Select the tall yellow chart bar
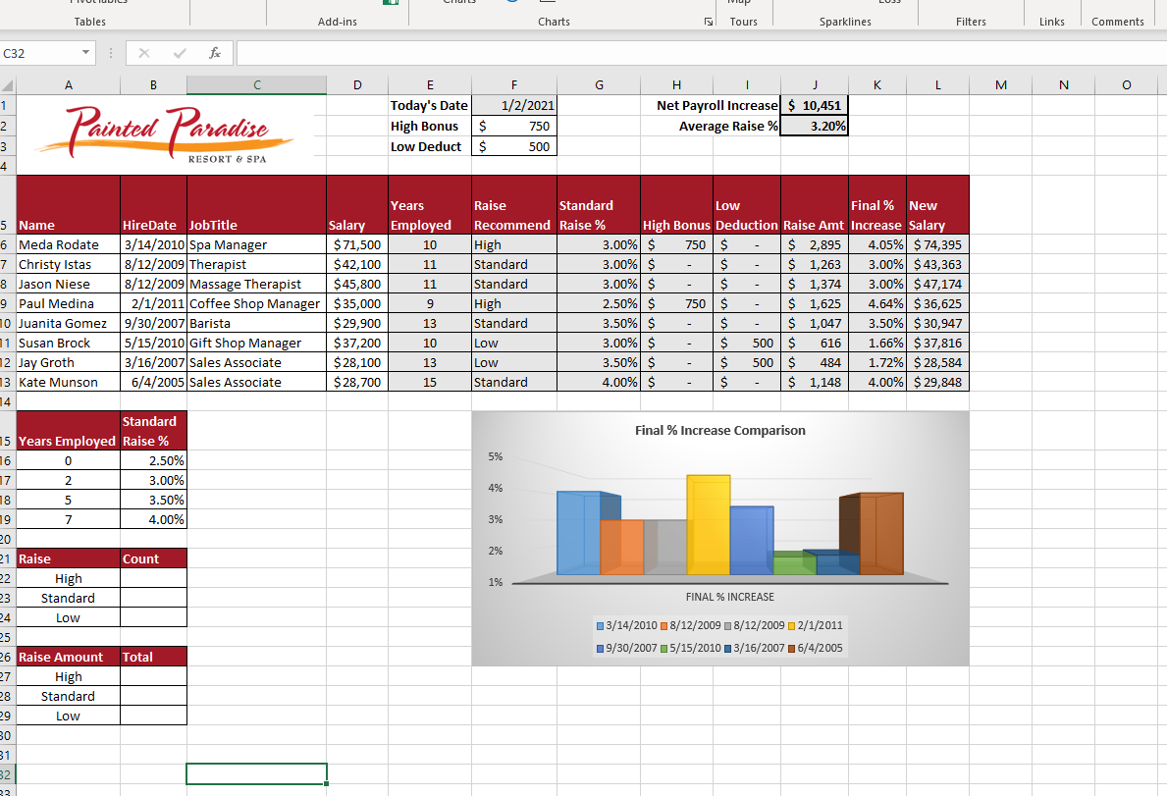Screen dimensions: 1167x796 708,524
